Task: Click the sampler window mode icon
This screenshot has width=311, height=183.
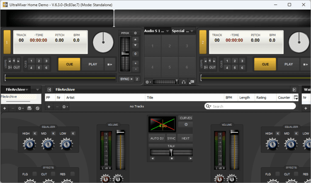Action: click(192, 82)
